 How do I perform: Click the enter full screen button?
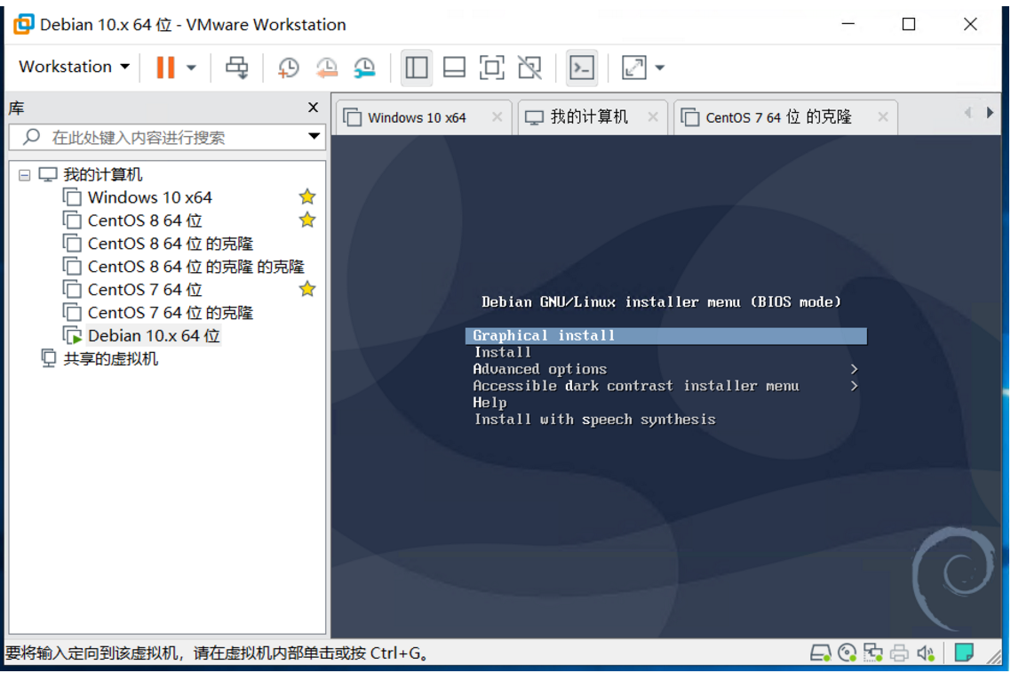tap(627, 68)
